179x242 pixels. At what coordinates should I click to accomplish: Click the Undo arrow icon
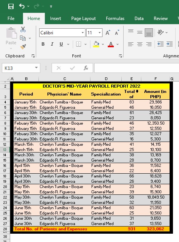pos(22,6)
